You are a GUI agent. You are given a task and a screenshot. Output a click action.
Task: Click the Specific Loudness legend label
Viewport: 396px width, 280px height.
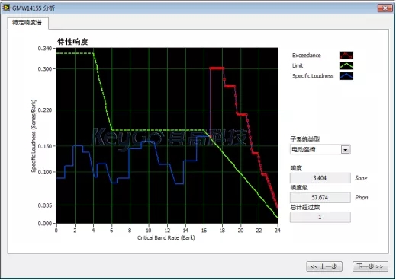coord(313,76)
